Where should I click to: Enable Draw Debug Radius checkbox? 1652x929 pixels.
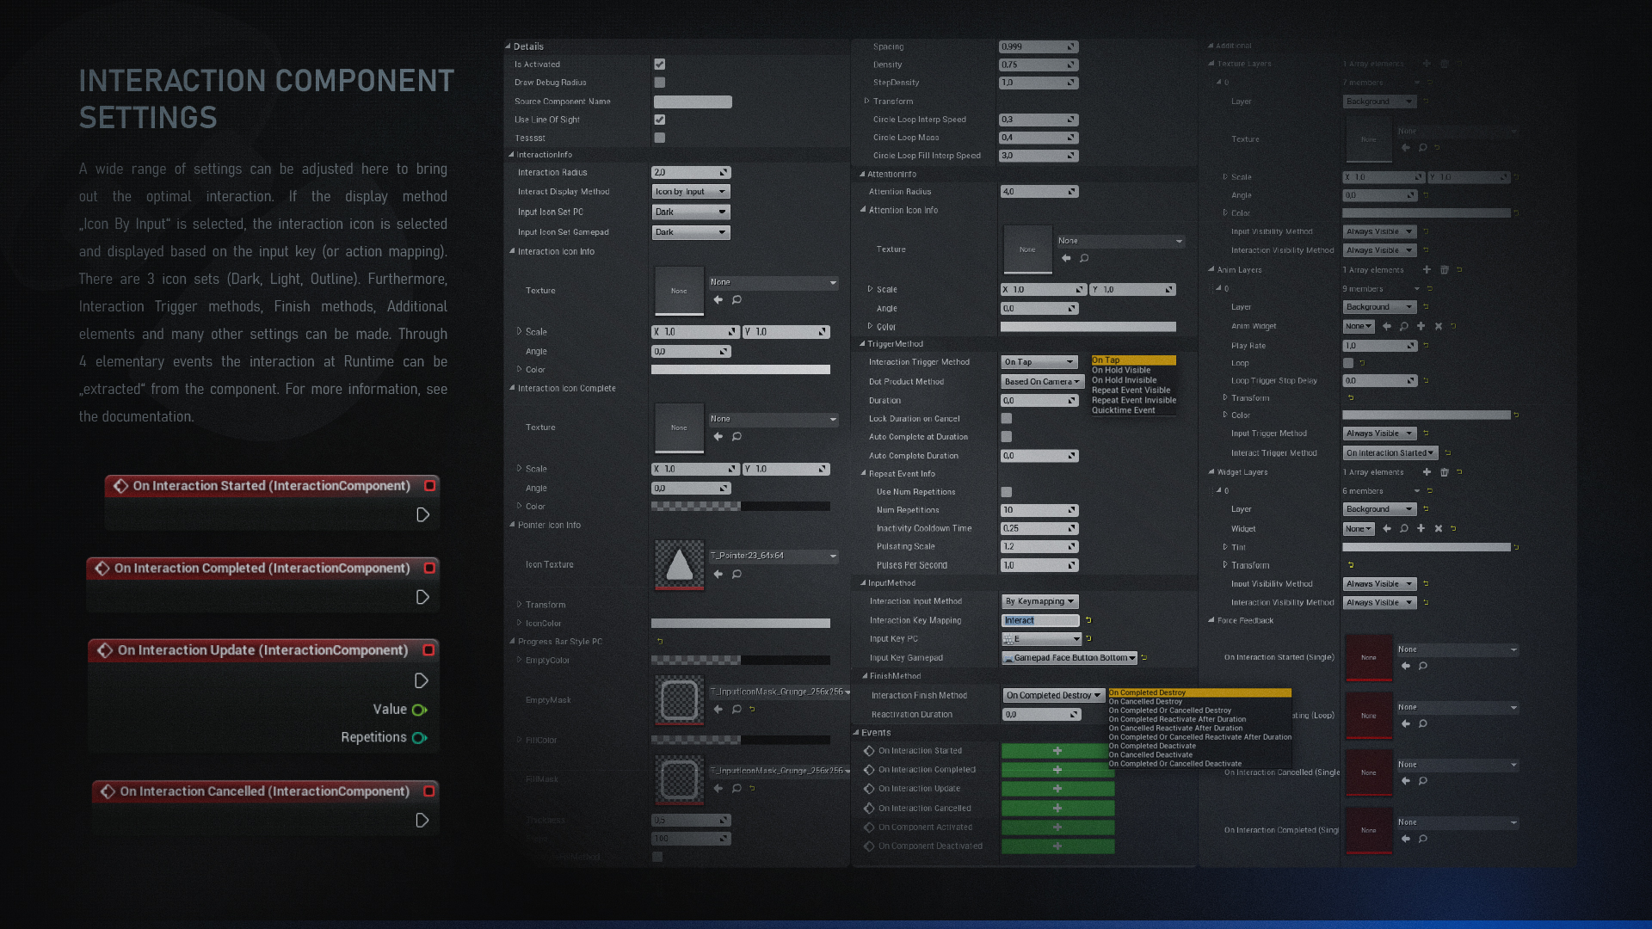click(x=659, y=83)
